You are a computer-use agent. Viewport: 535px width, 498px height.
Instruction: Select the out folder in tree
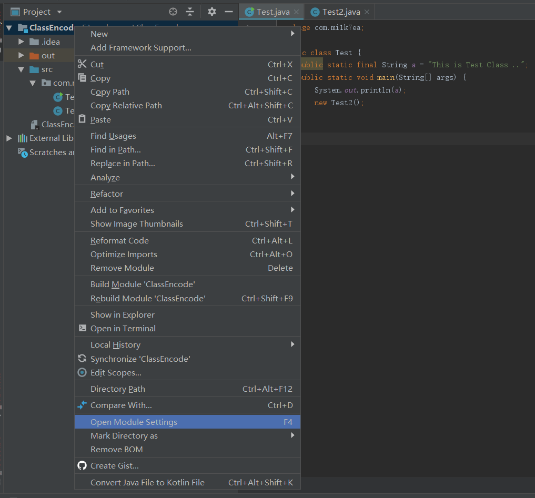(48, 56)
